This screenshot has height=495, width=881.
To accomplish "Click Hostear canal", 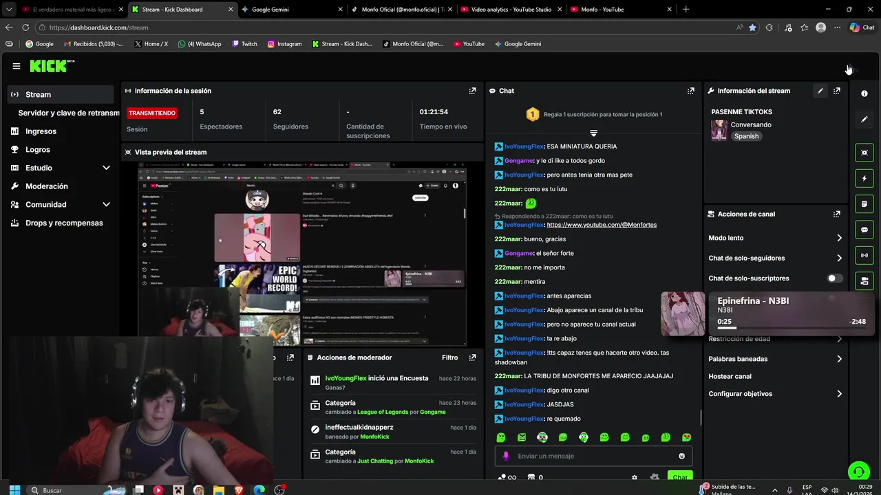I will pyautogui.click(x=730, y=377).
